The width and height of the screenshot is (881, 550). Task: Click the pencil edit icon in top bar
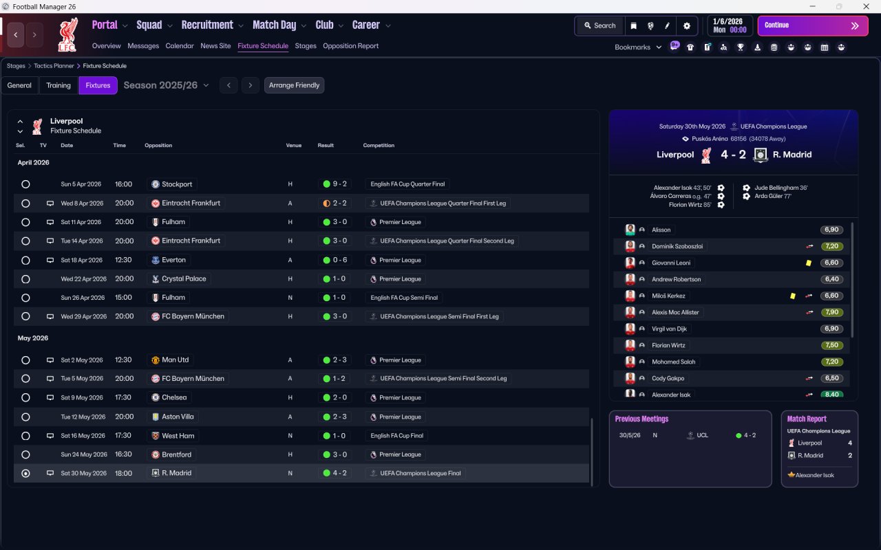(667, 25)
